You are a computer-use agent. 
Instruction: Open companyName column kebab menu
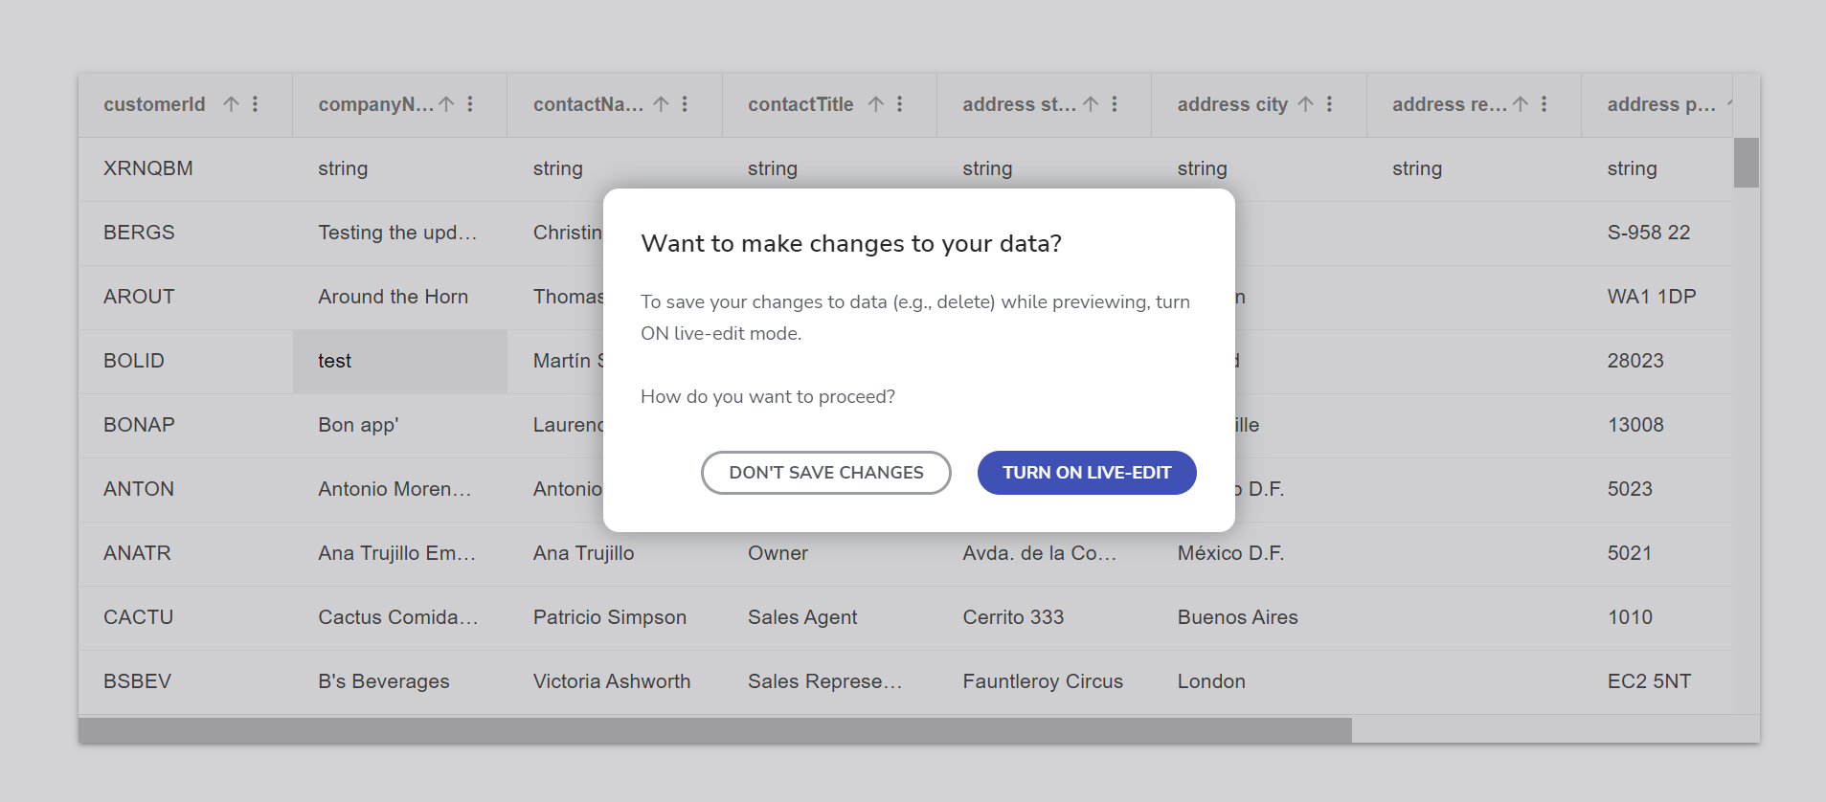click(470, 104)
